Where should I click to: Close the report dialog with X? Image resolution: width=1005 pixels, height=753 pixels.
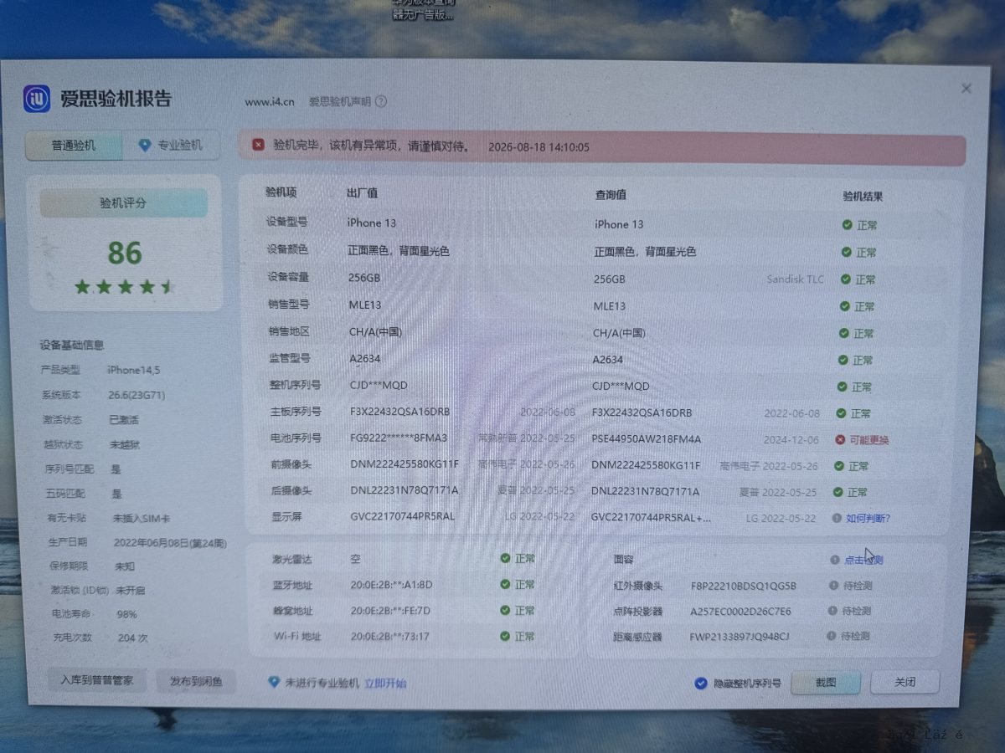point(966,89)
